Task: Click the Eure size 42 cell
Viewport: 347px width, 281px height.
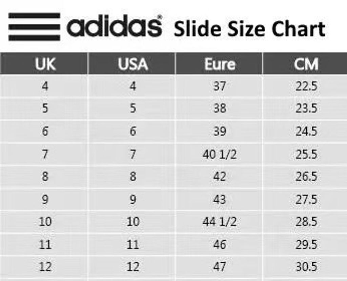Action: [220, 177]
